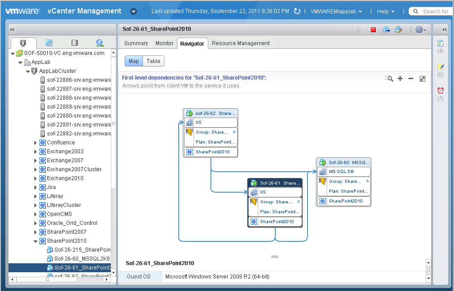
Task: Switch to the Resource Management tab
Action: [x=240, y=43]
